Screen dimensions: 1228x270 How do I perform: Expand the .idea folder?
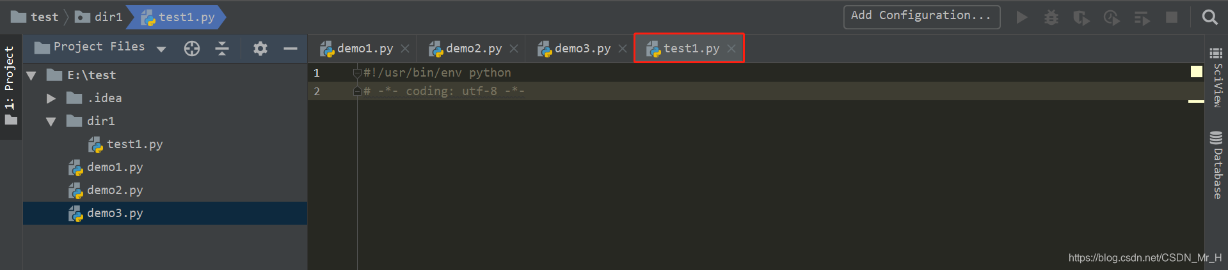pyautogui.click(x=51, y=98)
